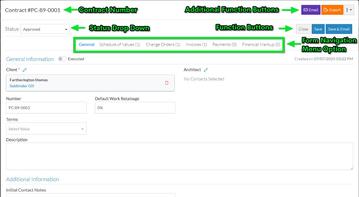Image resolution: width=359 pixels, height=197 pixels.
Task: Click the pencil icon next to Client
Action: coord(24,70)
